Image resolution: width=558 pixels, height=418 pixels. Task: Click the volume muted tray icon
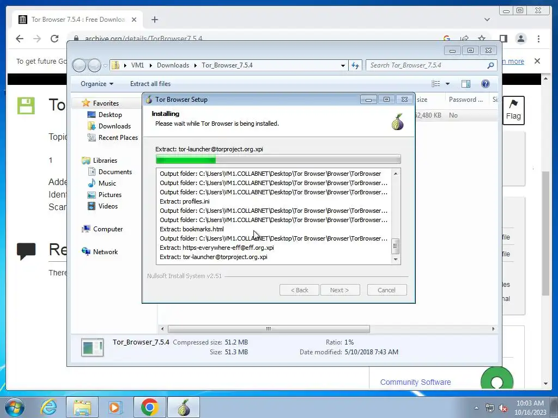click(503, 408)
